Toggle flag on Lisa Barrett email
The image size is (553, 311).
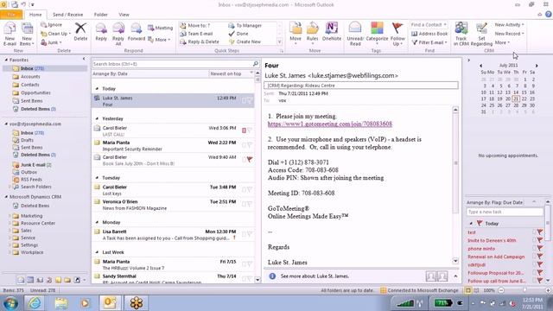point(250,234)
